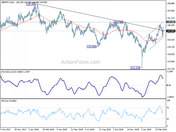This screenshot has width=176, height=132.
Task: Click the 4 Jul 2018 date label
Action: pos(89,129)
